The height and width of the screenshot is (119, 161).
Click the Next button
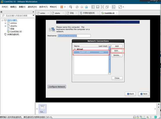144,94
